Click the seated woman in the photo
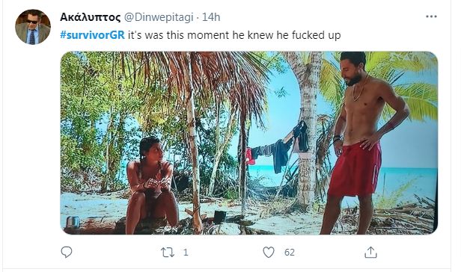The image size is (461, 272). coord(150,186)
